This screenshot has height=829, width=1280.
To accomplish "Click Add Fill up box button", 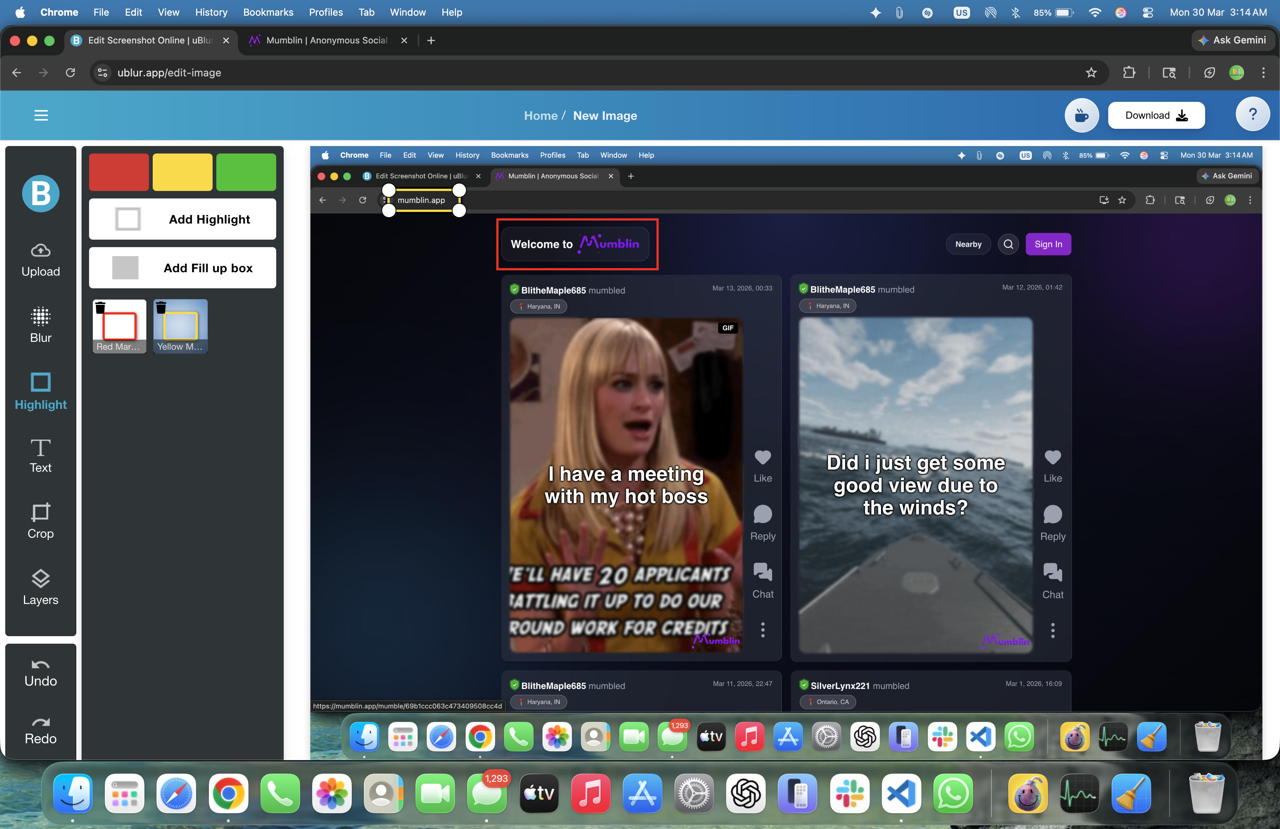I will click(x=182, y=268).
